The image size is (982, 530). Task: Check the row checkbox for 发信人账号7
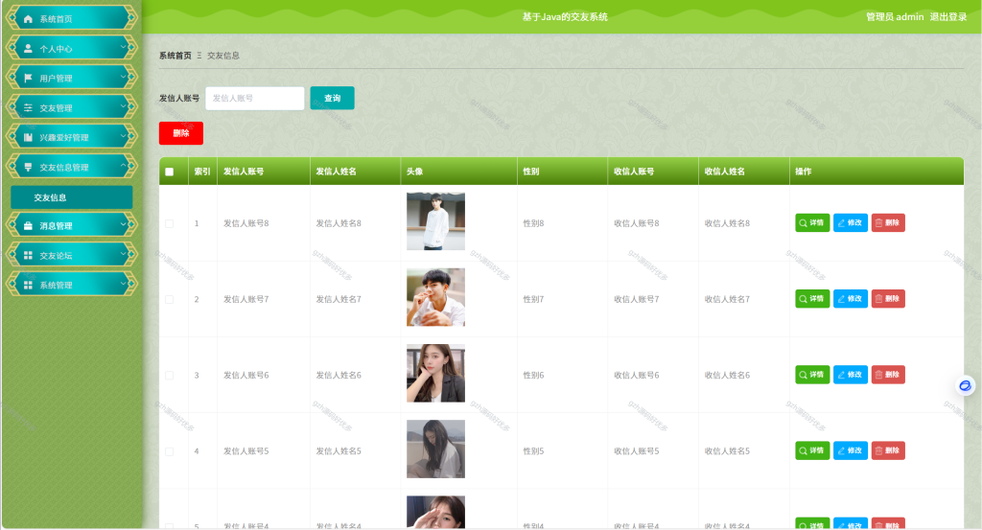(169, 299)
